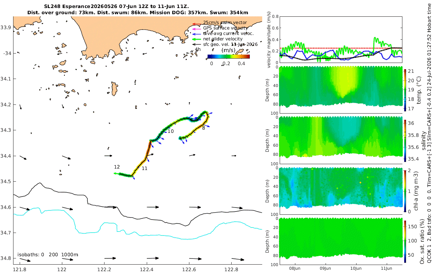
Task: Click the '0.8' tick on the velocity magnitude axis
Action: (x=275, y=16)
